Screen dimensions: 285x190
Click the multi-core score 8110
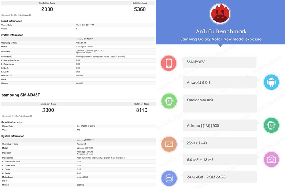(x=142, y=110)
